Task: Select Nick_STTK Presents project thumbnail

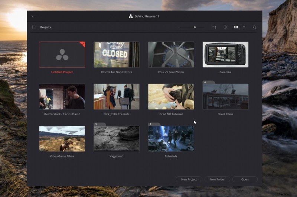Action: 117,96
